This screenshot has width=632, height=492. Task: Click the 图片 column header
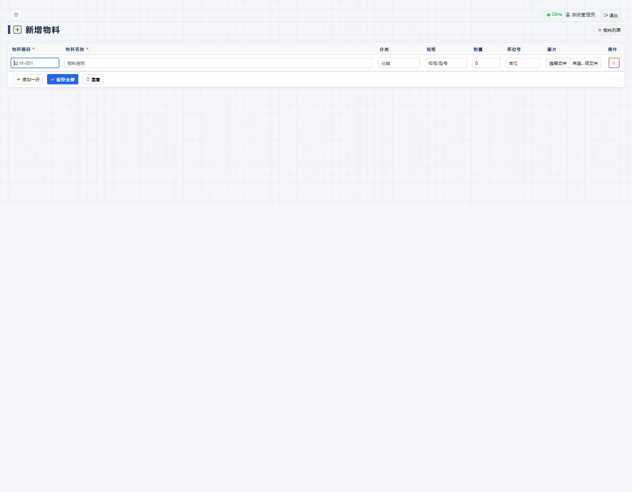(552, 49)
